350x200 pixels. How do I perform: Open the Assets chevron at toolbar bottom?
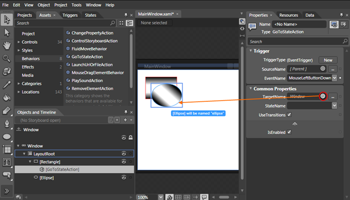(x=7, y=191)
